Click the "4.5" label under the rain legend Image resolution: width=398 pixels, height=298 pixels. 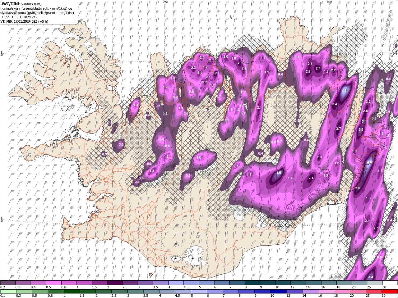pos(177,296)
